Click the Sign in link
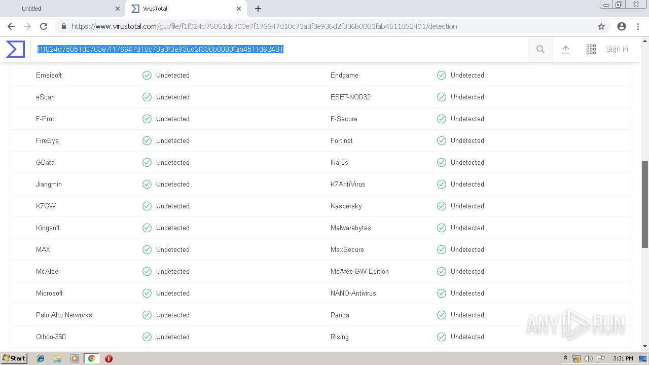The image size is (649, 365). pos(617,49)
